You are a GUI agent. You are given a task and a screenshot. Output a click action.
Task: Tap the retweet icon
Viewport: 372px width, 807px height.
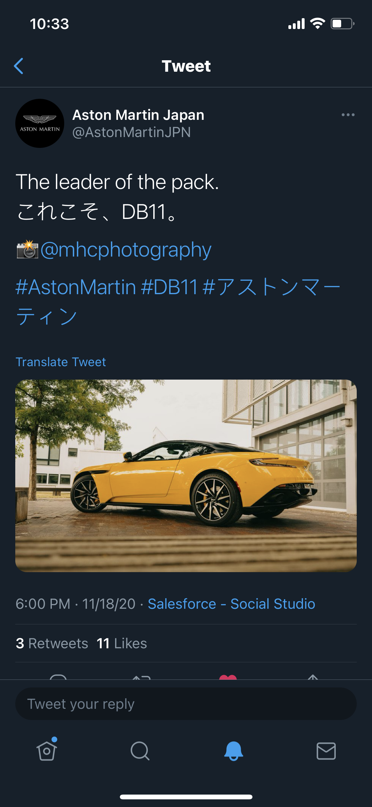[x=141, y=677]
